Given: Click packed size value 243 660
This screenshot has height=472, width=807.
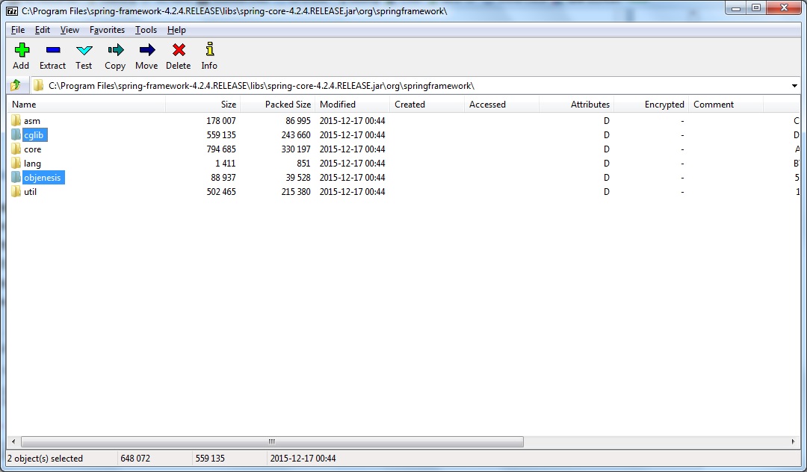Looking at the screenshot, I should [x=296, y=134].
